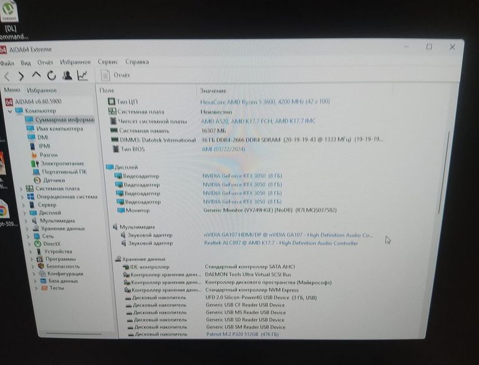Expand the Операционная система tree node
Screen dimensions: 479x365
(x=22, y=197)
